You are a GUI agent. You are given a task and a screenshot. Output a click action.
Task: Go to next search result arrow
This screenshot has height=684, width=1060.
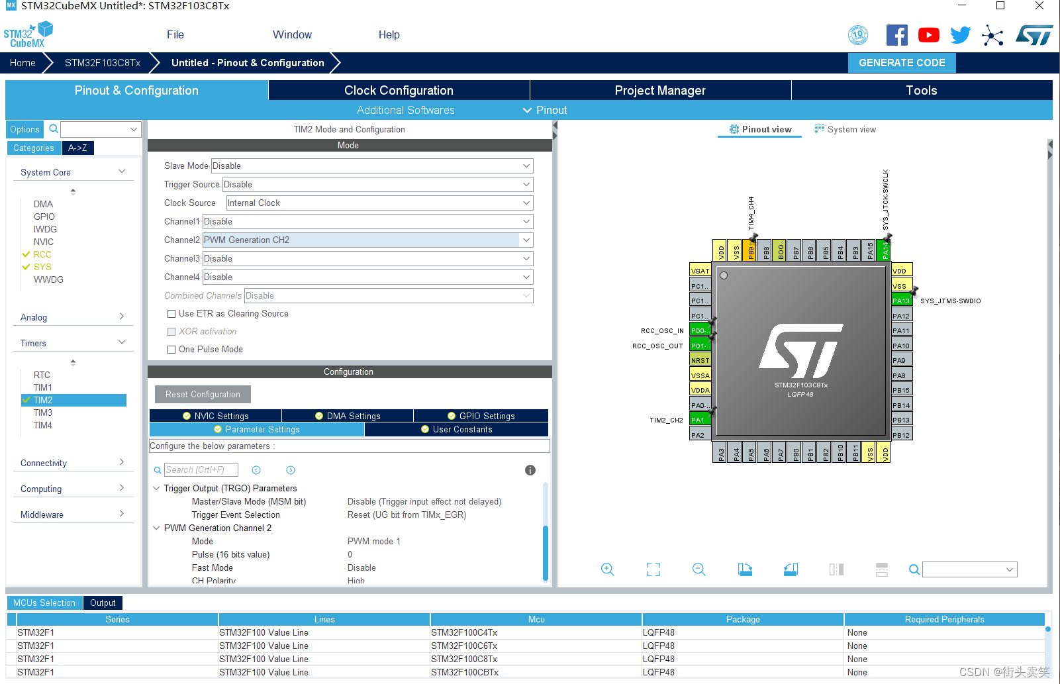click(x=291, y=470)
